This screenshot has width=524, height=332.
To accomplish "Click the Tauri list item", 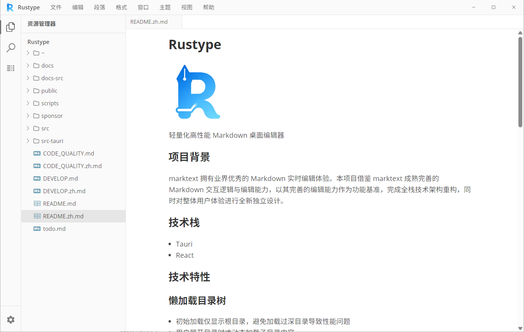I will (x=184, y=244).
